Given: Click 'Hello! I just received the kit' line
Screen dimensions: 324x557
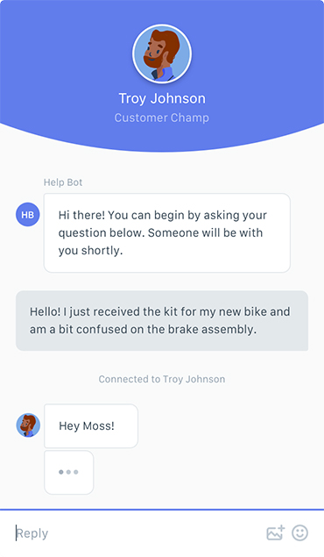Looking at the screenshot, I should click(160, 311).
